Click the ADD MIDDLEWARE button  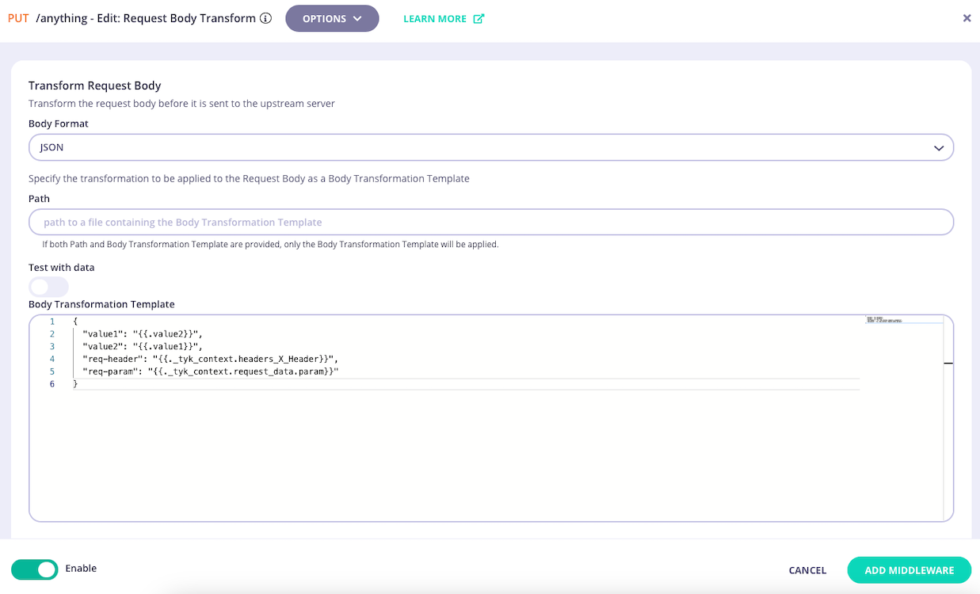909,569
